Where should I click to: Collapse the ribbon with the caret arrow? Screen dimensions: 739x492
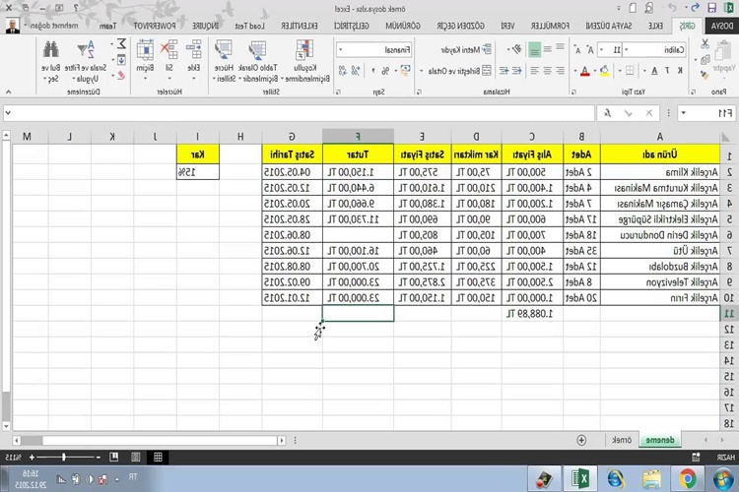tap(8, 92)
